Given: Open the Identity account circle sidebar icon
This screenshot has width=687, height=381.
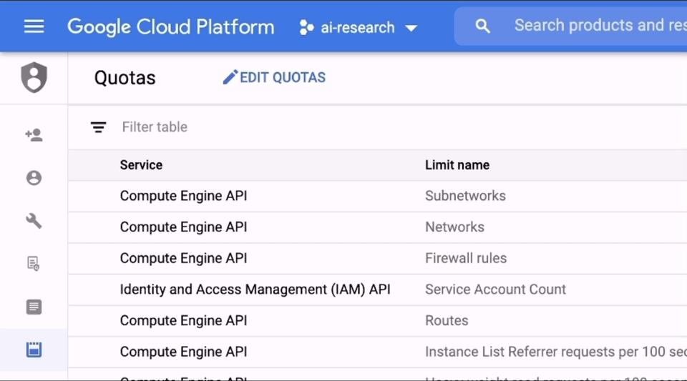Looking at the screenshot, I should (x=34, y=178).
